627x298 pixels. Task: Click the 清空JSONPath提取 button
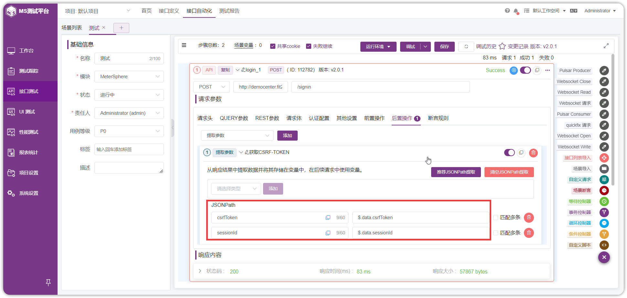(x=509, y=172)
